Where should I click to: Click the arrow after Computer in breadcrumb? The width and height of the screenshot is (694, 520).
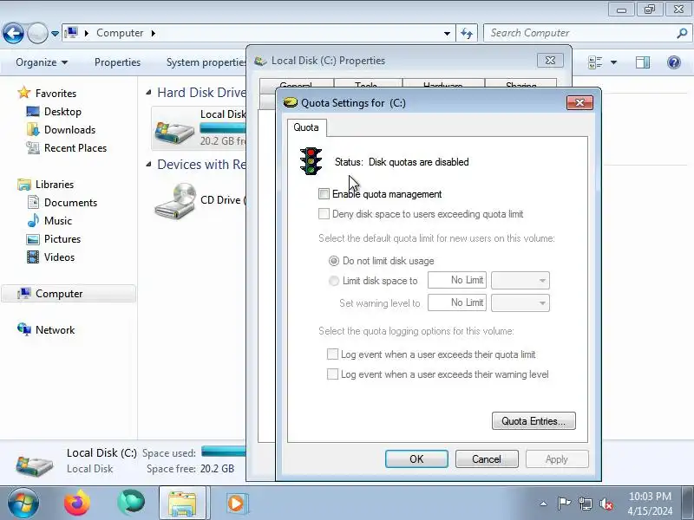pos(154,33)
